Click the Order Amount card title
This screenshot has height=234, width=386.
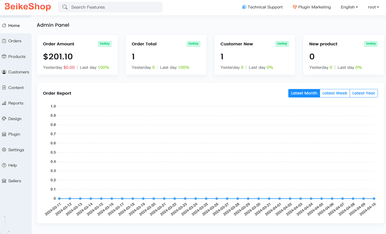click(x=58, y=44)
